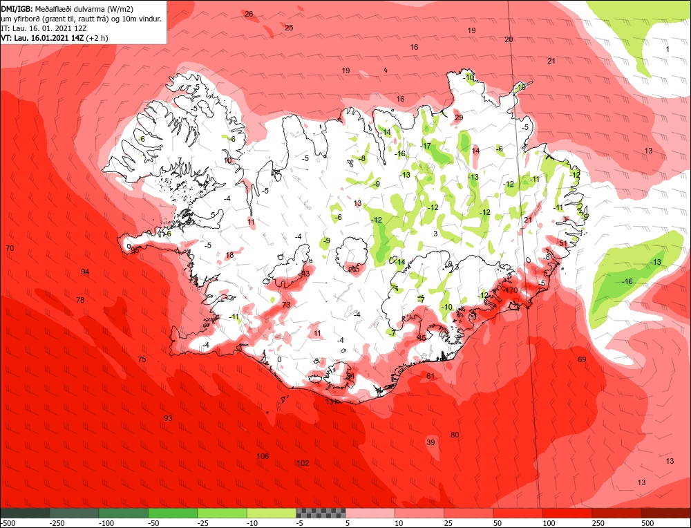Click the "43" value near the western glacier
The image size is (691, 528).
pos(305,273)
